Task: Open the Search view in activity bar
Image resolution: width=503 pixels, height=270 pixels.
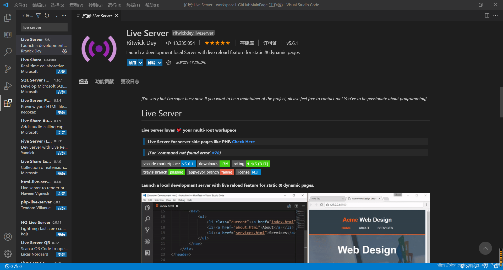Action: 8,52
